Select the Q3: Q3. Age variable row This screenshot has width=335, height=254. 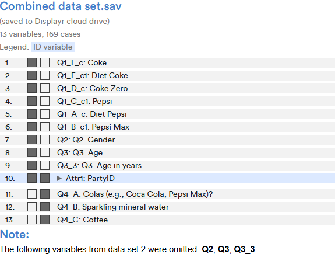point(168,153)
